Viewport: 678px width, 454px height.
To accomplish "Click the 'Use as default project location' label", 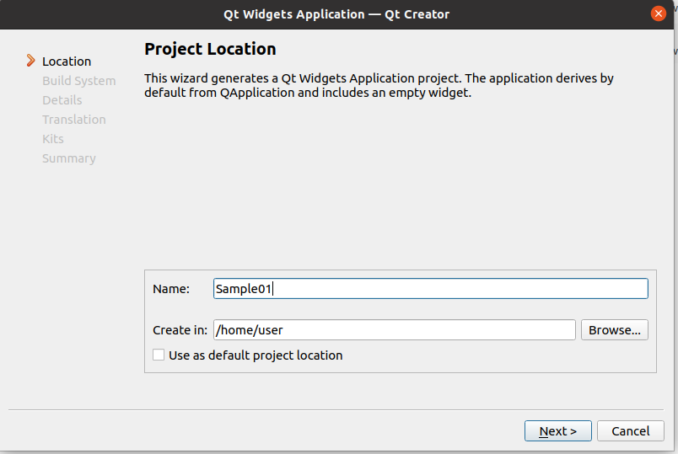I will [256, 355].
